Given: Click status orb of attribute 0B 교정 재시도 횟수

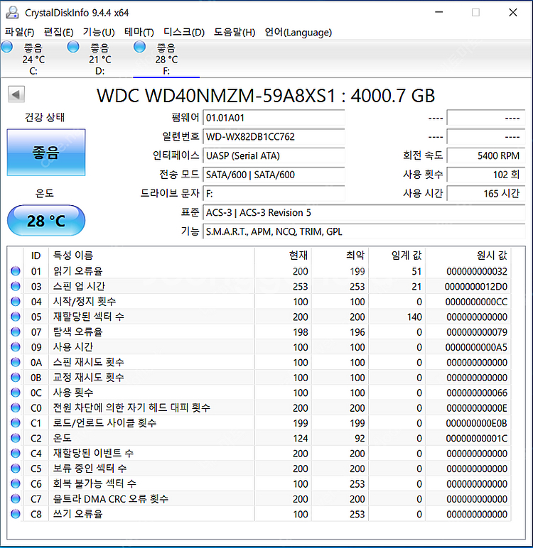Looking at the screenshot, I should click(x=16, y=377).
